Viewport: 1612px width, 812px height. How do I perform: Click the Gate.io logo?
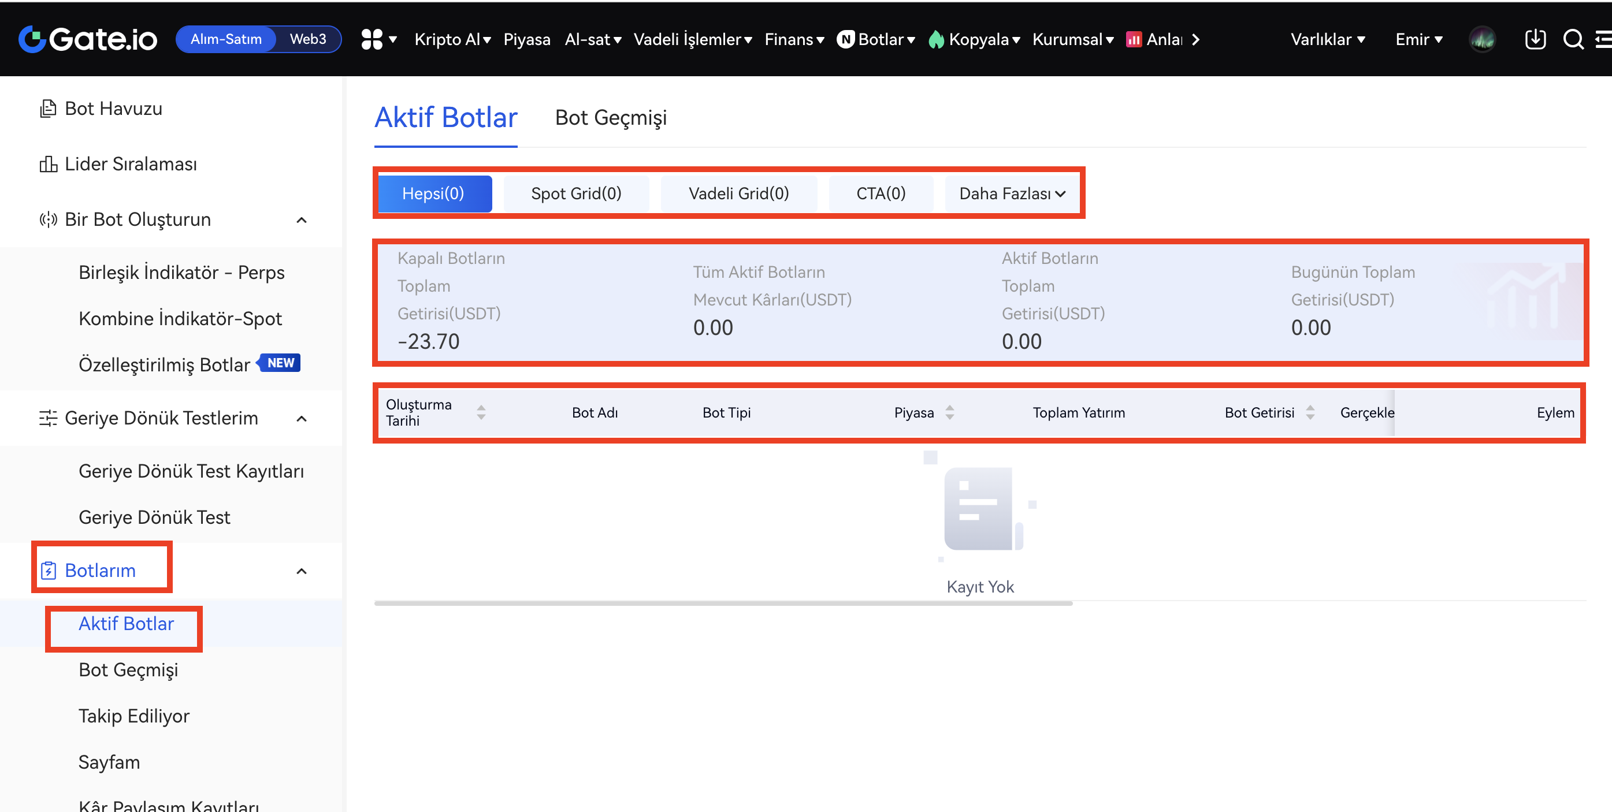88,39
